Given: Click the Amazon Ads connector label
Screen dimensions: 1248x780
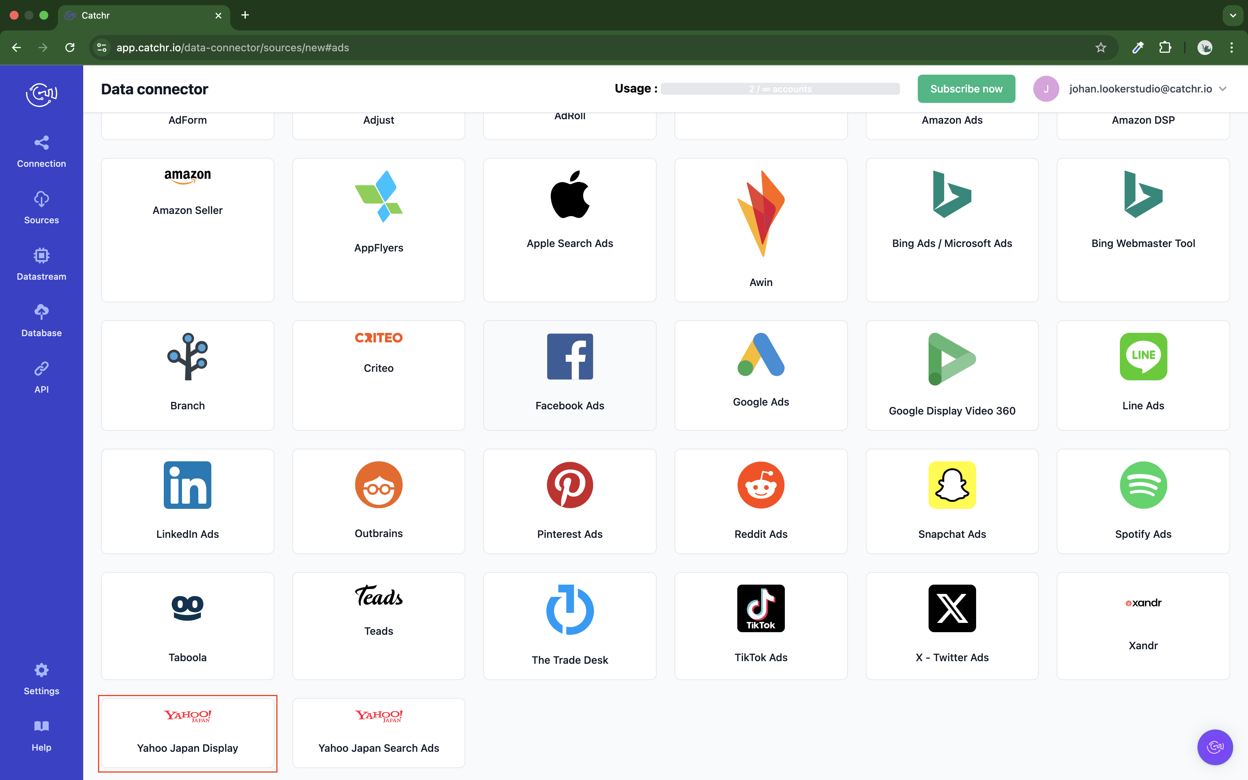Looking at the screenshot, I should [x=952, y=120].
